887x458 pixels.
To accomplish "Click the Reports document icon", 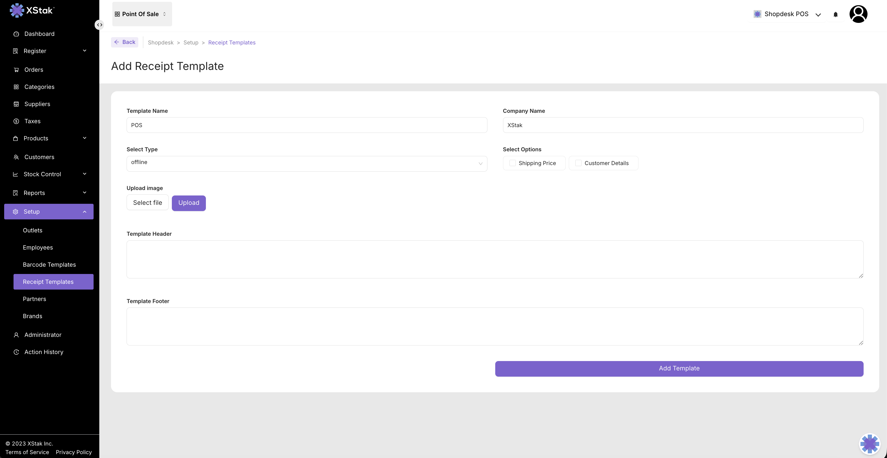I will point(16,193).
